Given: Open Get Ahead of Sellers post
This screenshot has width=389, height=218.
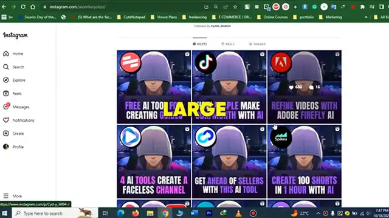Looking at the screenshot, I should [x=229, y=162].
